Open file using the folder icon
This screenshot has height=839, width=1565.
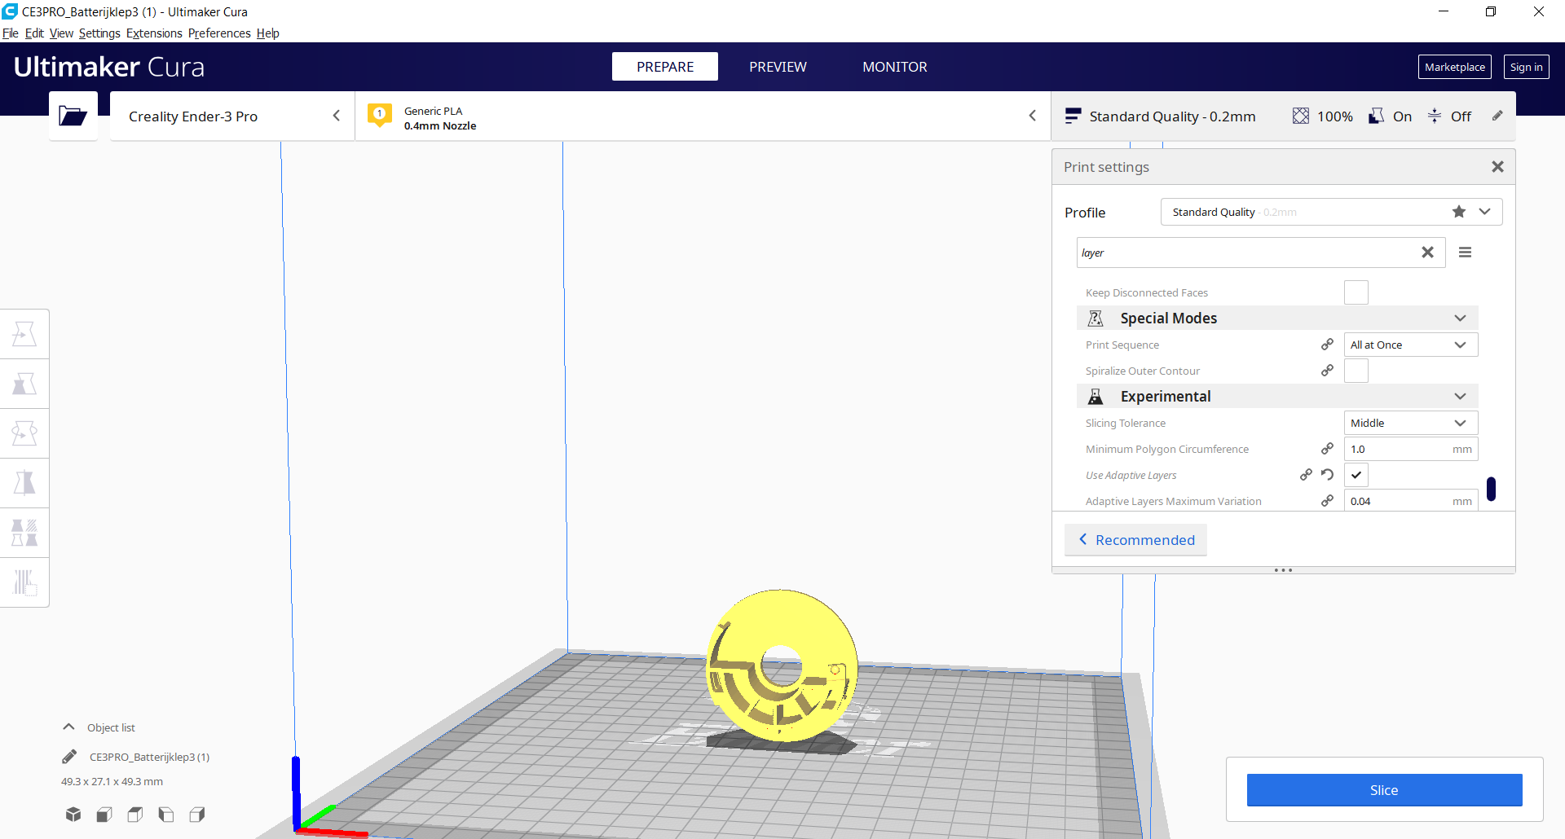point(73,116)
